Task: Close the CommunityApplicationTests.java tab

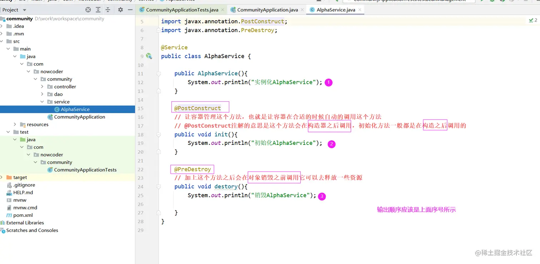Action: click(222, 10)
